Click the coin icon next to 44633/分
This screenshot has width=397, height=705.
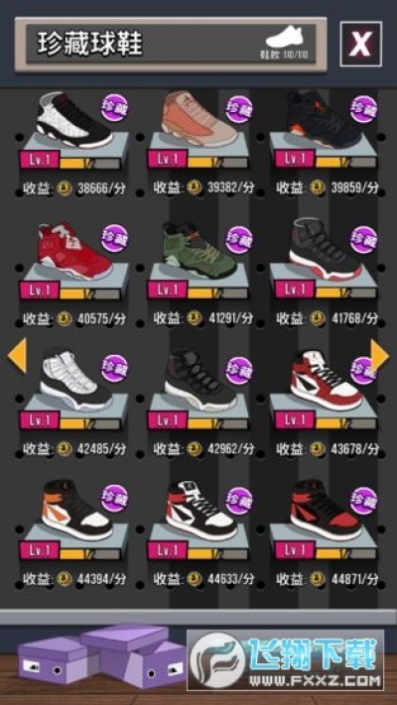click(195, 579)
